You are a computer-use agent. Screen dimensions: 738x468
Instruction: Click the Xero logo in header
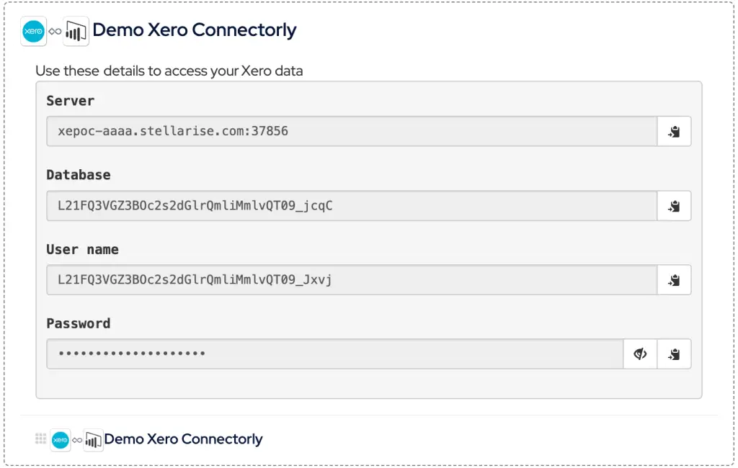point(33,31)
